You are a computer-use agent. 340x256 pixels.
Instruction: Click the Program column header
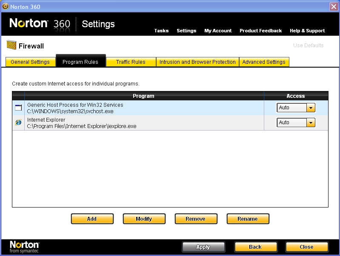coord(144,96)
